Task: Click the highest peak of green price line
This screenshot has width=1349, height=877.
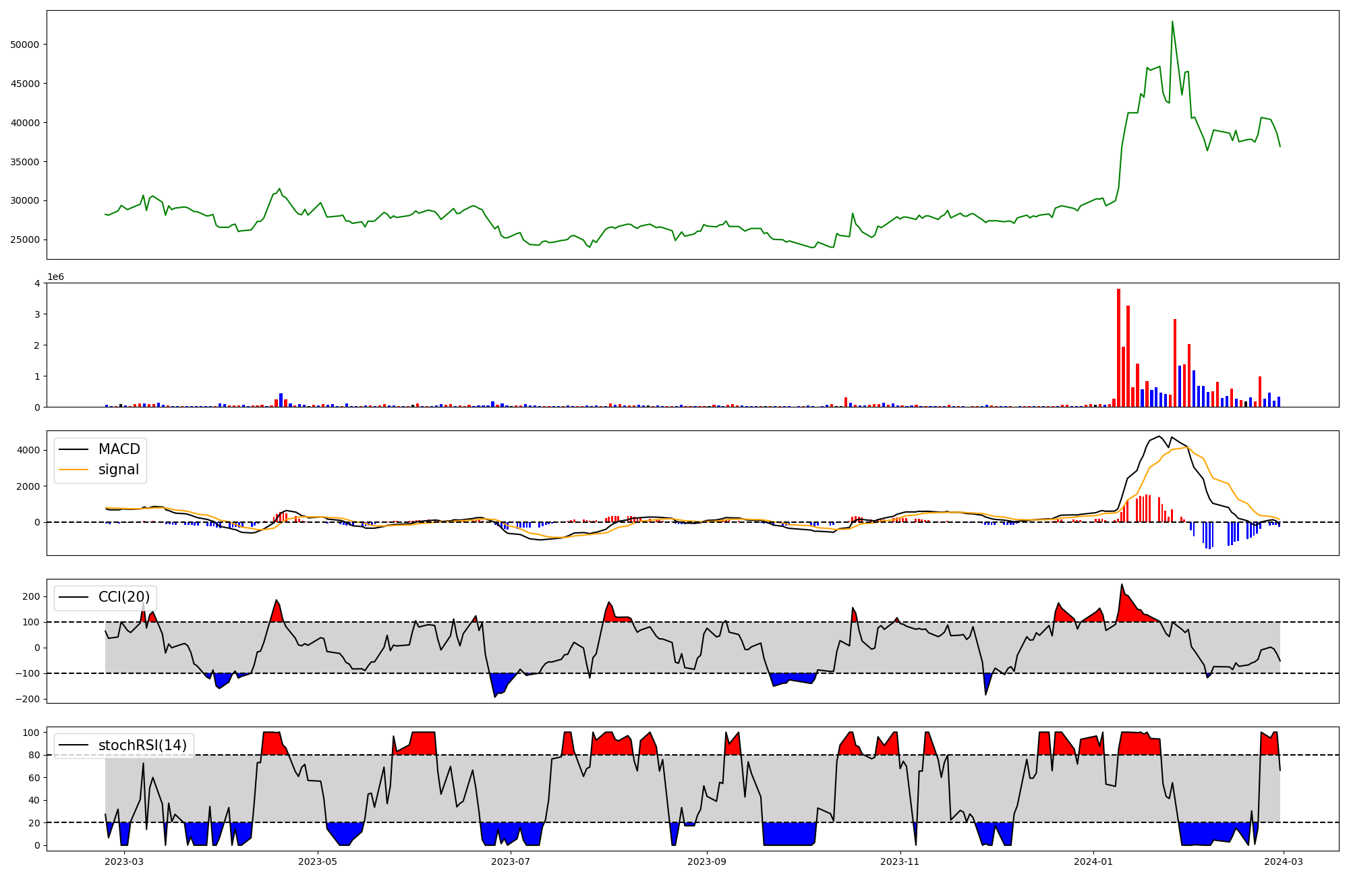Action: pyautogui.click(x=1172, y=22)
